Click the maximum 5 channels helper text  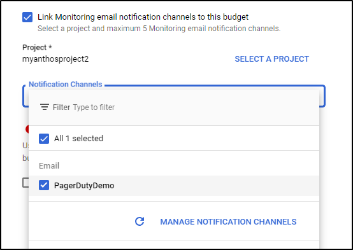coord(159,29)
